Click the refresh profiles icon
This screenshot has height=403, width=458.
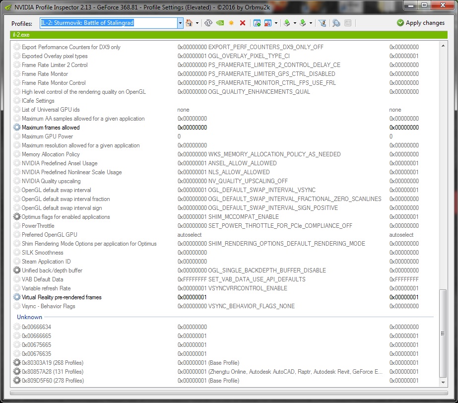[x=208, y=23]
